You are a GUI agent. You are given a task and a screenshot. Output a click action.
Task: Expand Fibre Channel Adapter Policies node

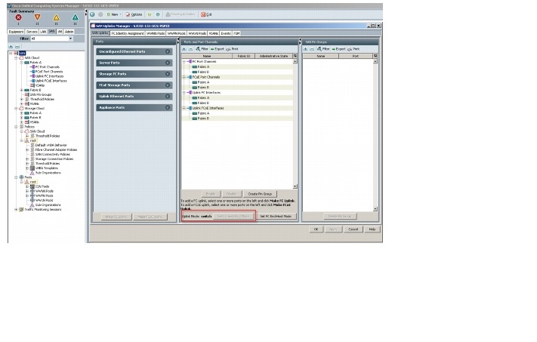point(27,149)
